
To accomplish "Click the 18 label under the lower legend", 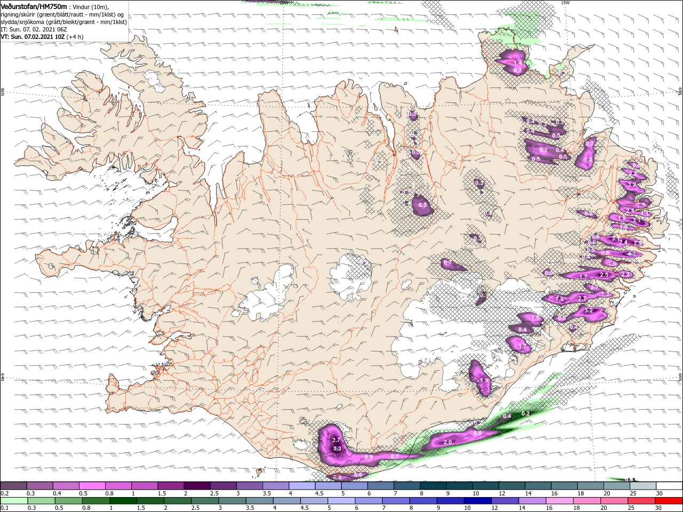I will coord(576,508).
